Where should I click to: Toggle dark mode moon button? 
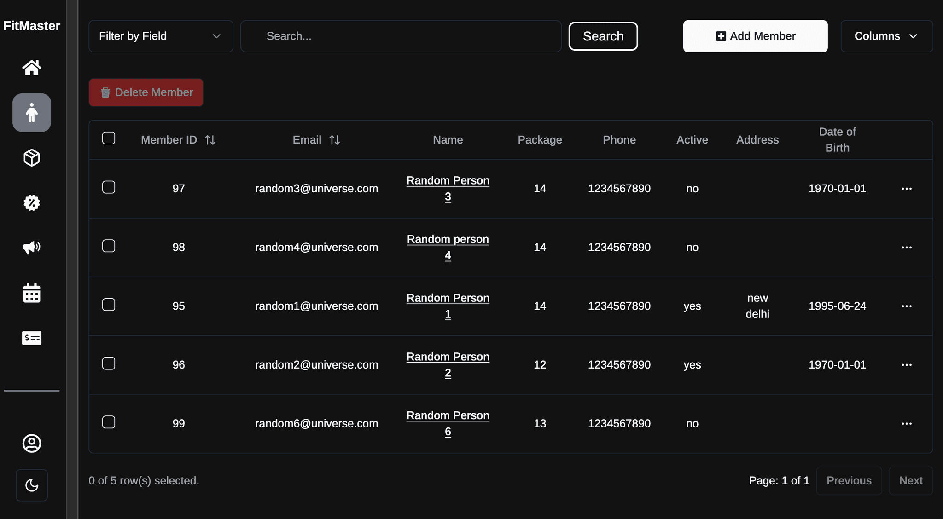coord(32,485)
